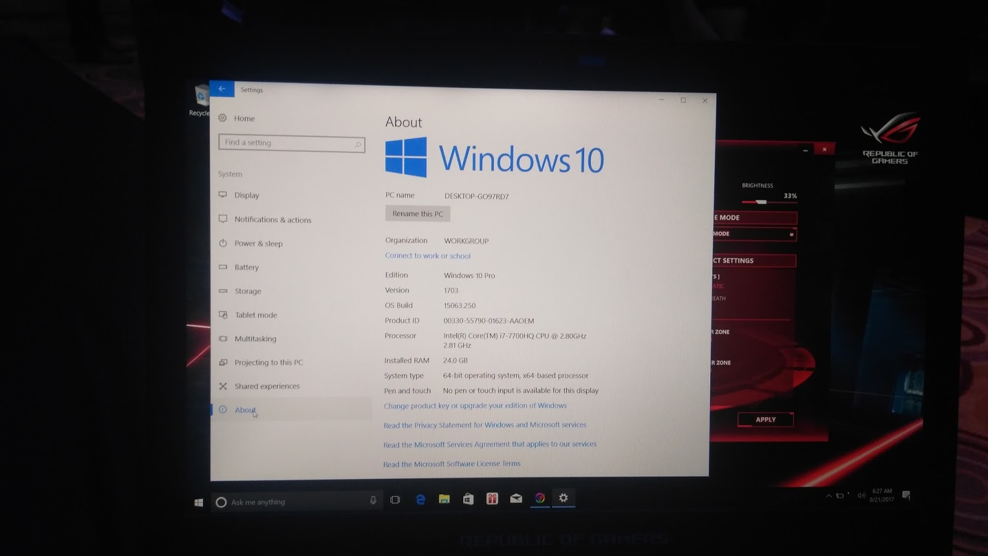Show hidden system tray icons
This screenshot has width=988, height=556.
(x=829, y=495)
